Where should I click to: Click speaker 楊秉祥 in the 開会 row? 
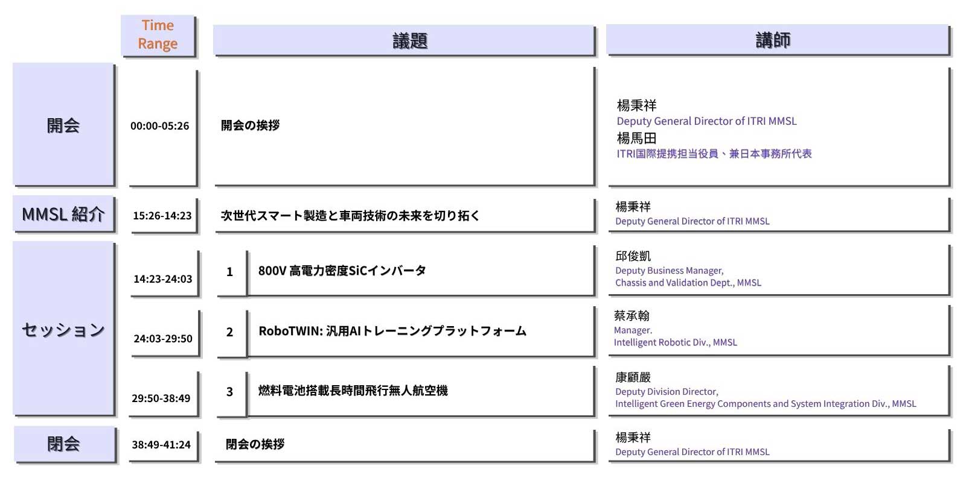click(636, 105)
